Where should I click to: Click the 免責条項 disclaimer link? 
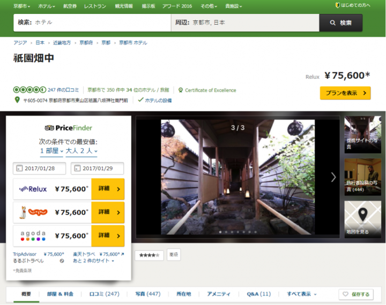click(23, 271)
